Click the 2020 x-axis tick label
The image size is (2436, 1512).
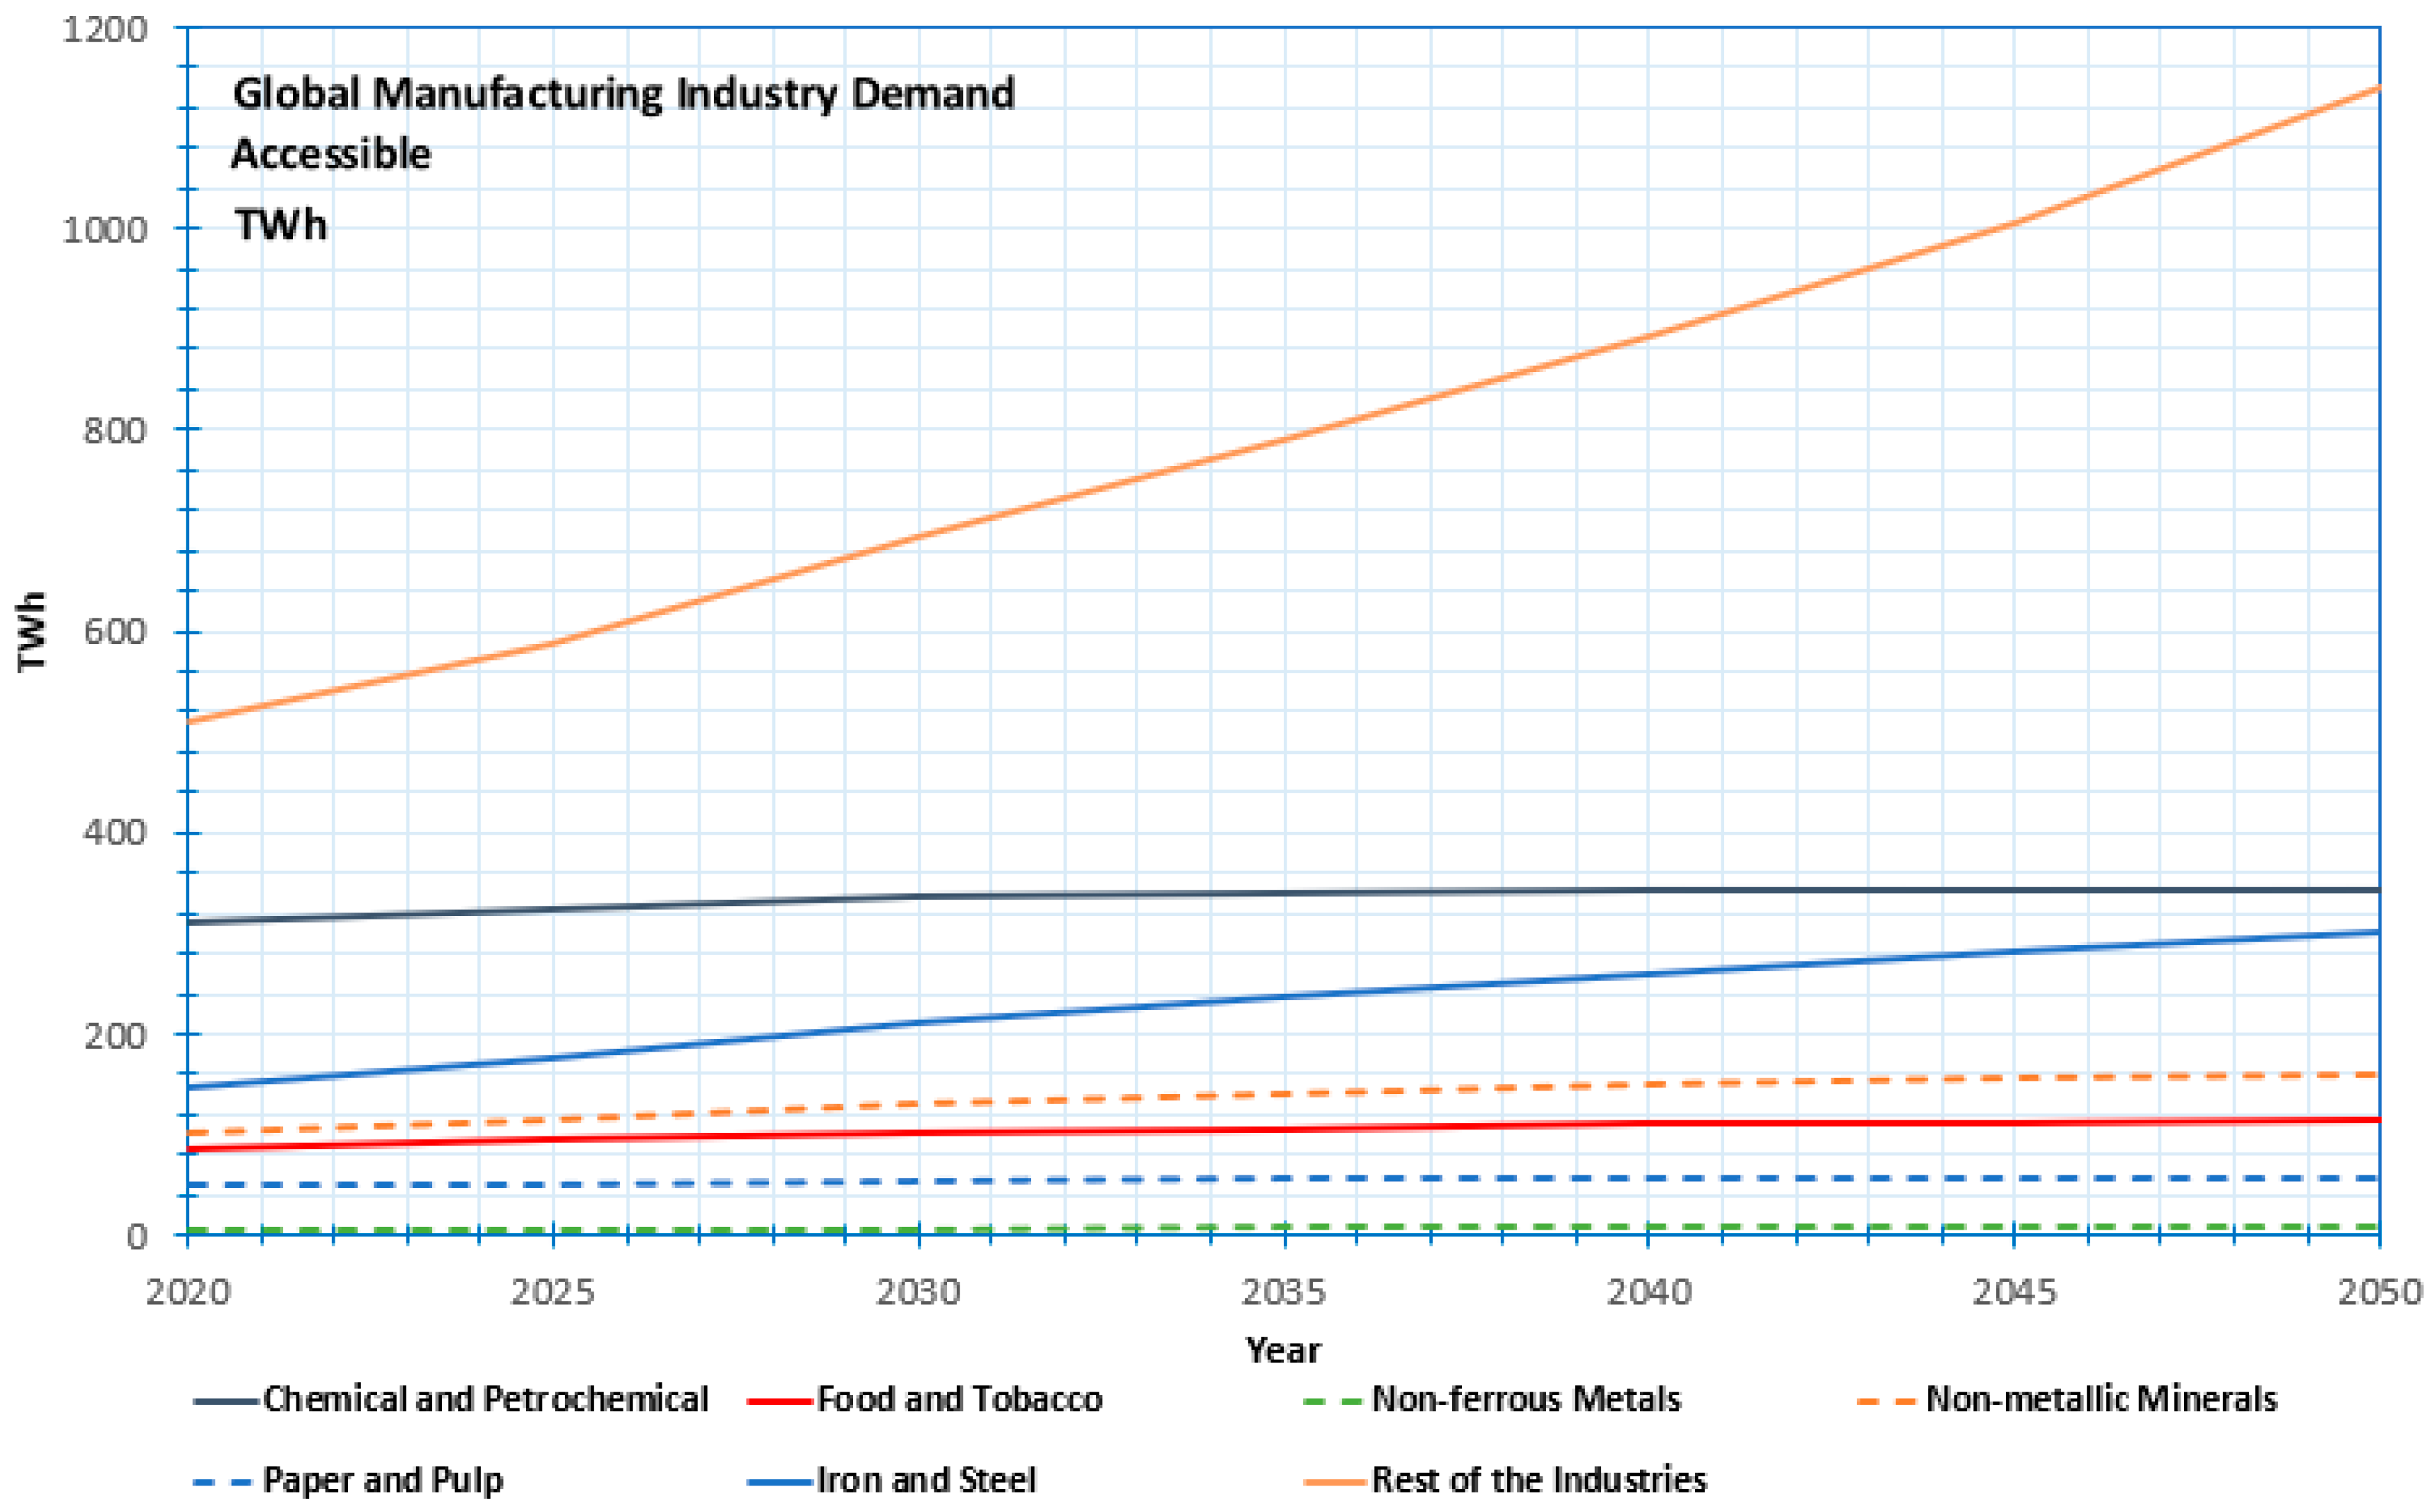[188, 1292]
